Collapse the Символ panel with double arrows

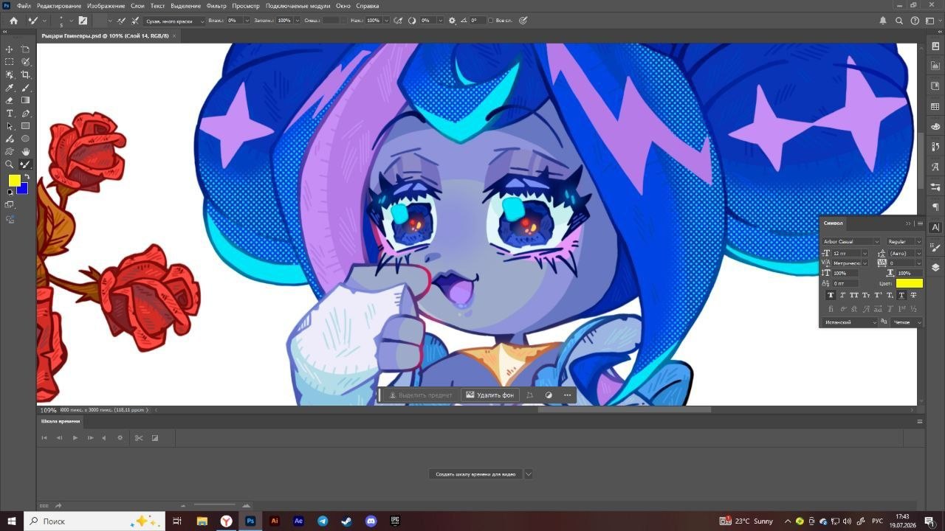pos(908,223)
